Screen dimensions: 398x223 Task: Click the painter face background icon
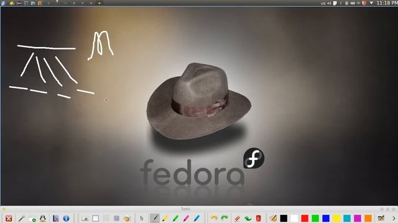tap(127, 218)
